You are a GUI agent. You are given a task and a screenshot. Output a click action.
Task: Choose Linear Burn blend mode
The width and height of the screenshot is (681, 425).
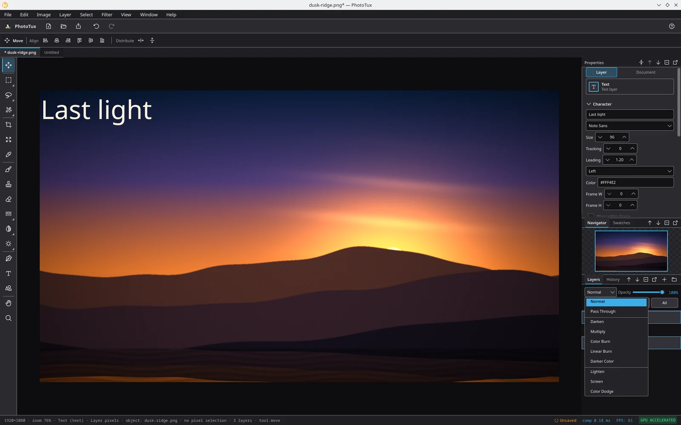coord(616,351)
